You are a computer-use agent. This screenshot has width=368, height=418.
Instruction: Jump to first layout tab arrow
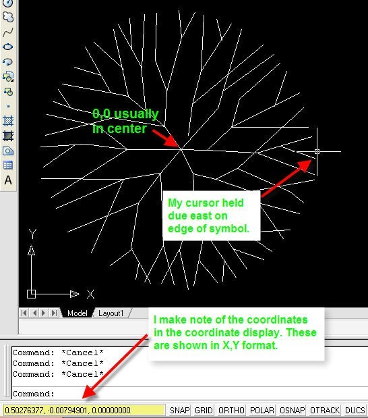24,313
